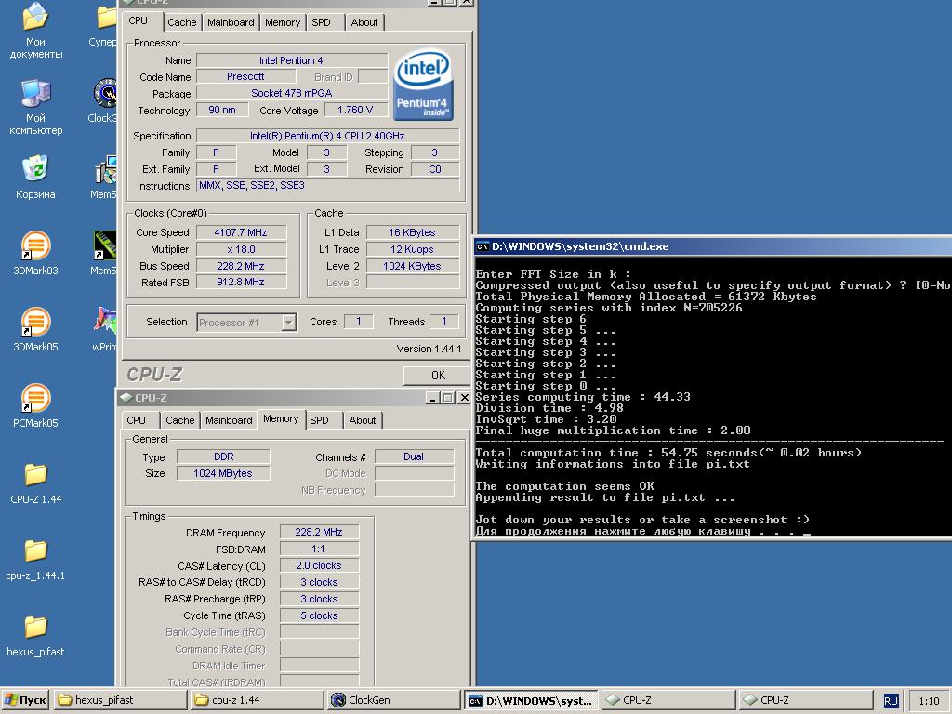Expand the Processor #1 selection dropdown
Screen dimensions: 952x714
(x=290, y=323)
